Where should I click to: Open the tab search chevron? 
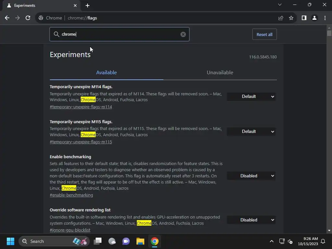pos(280,5)
